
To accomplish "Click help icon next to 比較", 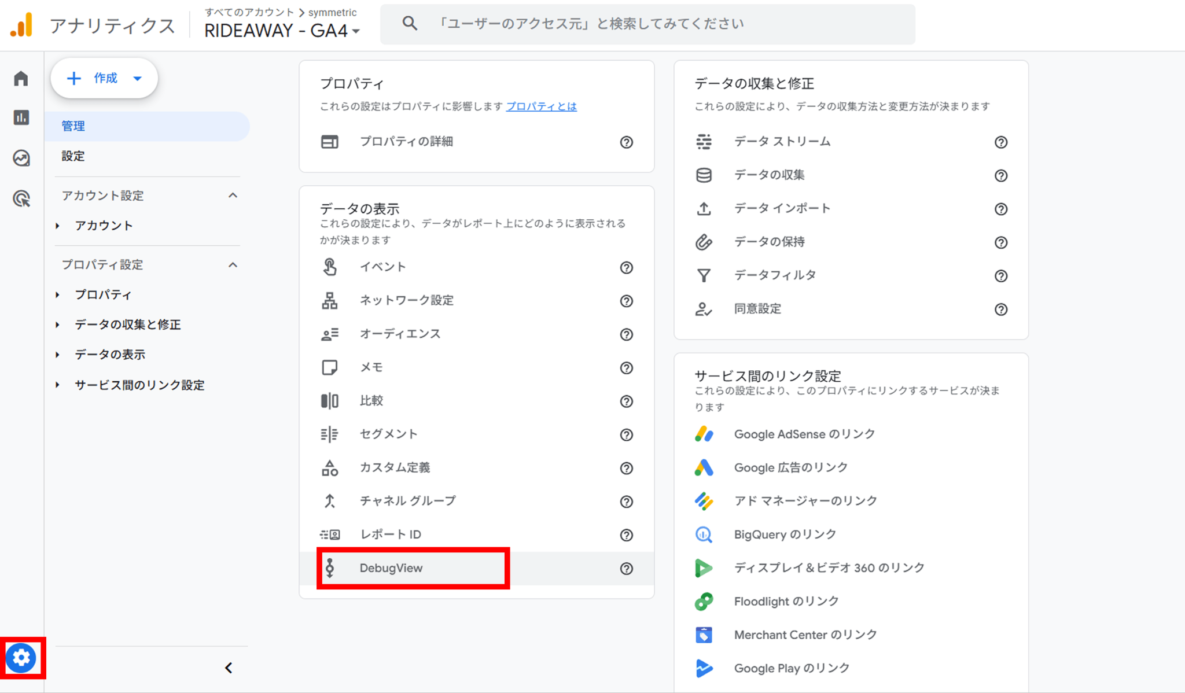I will pos(626,401).
